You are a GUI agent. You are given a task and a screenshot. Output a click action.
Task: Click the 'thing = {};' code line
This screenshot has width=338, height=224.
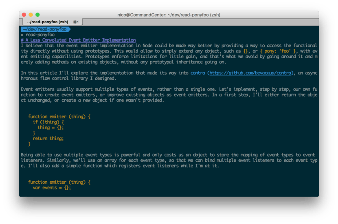coord(51,127)
